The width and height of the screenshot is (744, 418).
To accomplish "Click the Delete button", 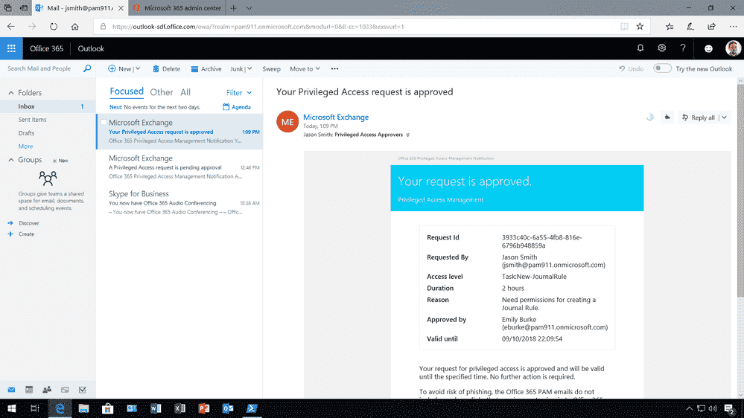I will 167,68.
